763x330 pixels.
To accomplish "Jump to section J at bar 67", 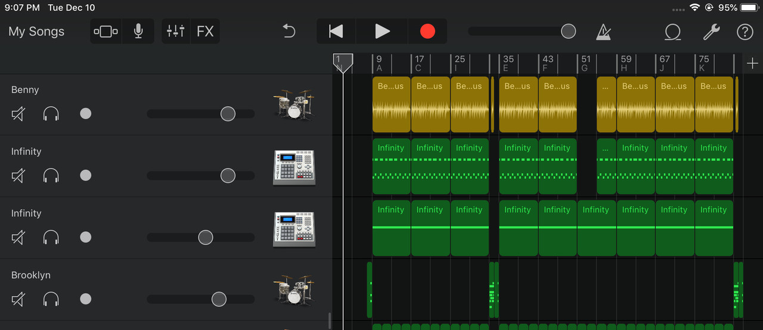I will (664, 63).
